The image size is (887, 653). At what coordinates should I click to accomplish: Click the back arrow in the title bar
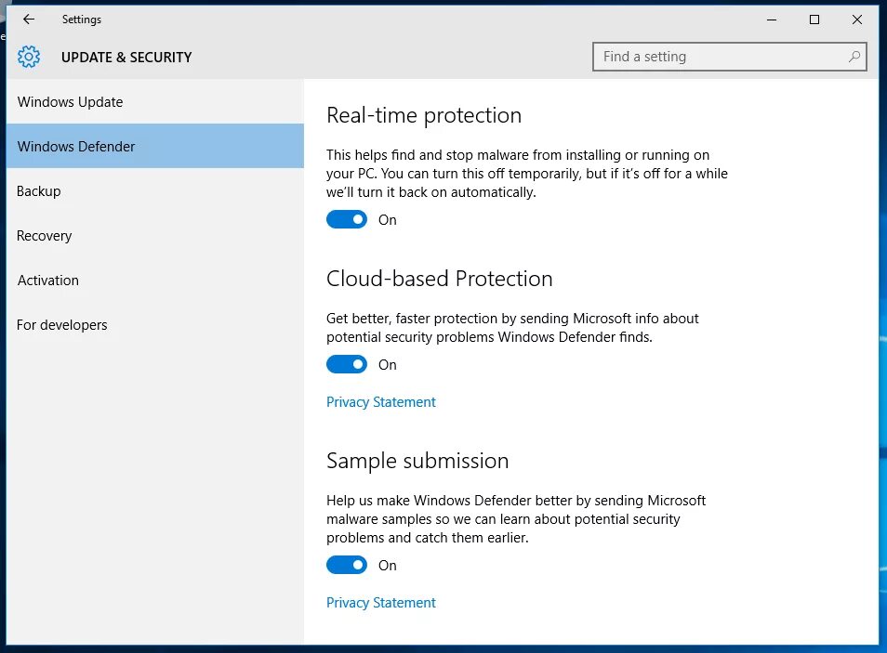pos(29,20)
